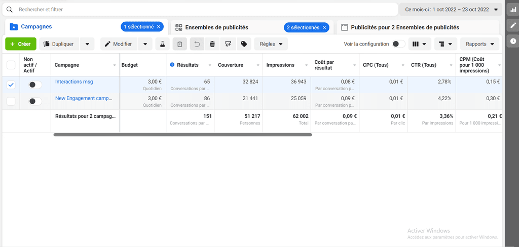Toggle New Engagement campaign active switch
The image size is (519, 247).
[x=35, y=101]
